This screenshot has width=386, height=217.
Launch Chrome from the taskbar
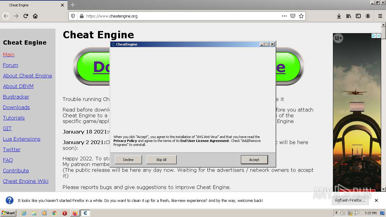click(x=55, y=213)
